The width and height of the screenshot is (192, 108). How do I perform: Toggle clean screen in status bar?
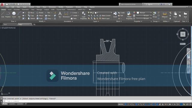point(187,104)
